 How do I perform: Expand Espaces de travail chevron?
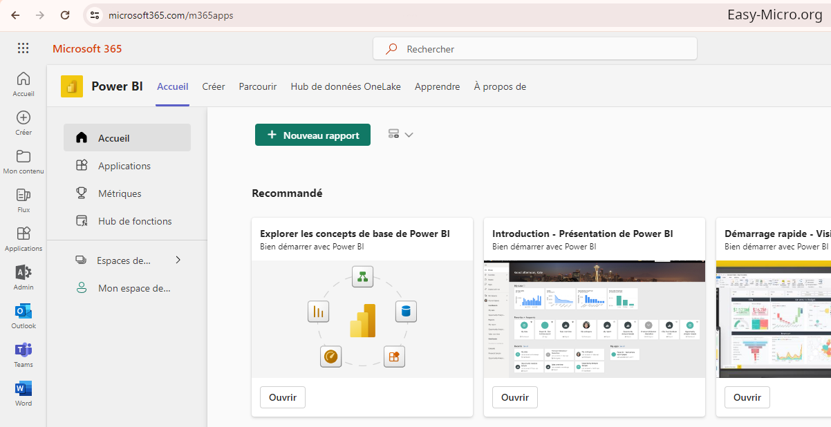click(x=178, y=260)
